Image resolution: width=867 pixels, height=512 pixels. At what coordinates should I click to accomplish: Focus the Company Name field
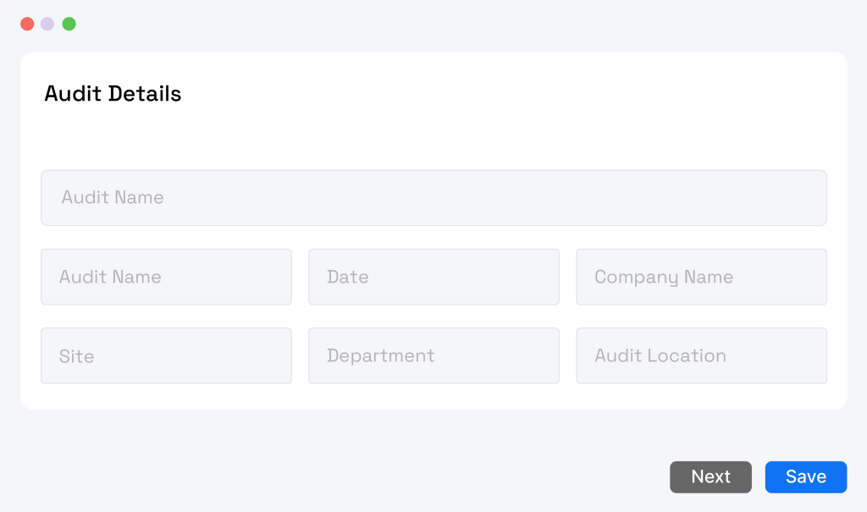coord(701,277)
